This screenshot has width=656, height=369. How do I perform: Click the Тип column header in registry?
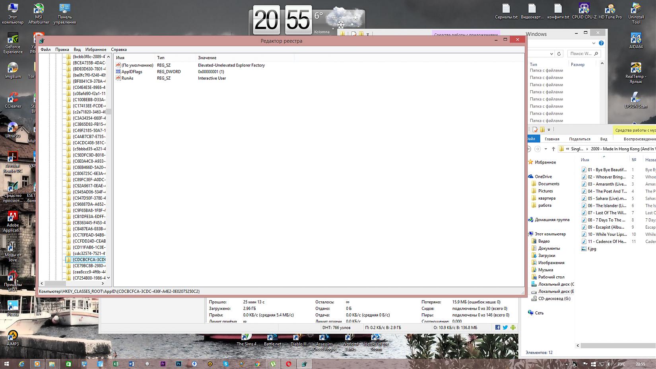click(x=161, y=58)
